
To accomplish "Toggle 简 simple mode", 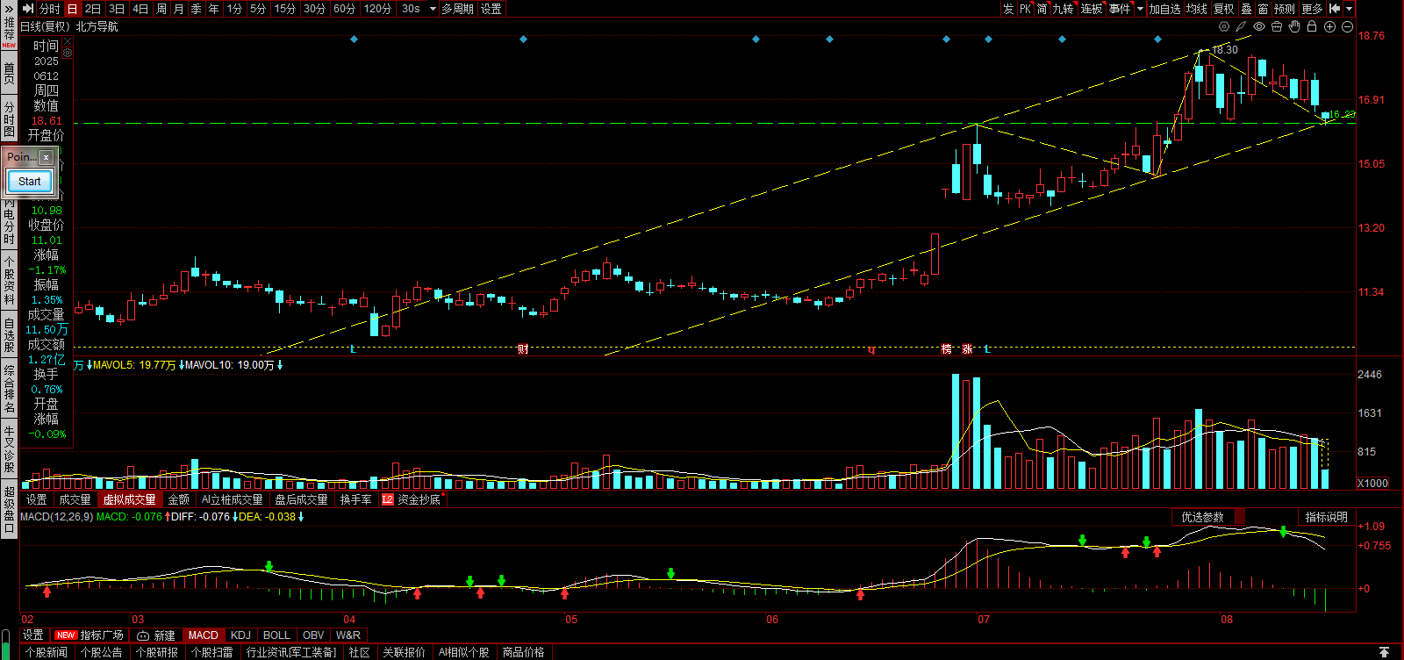I will [x=1042, y=9].
